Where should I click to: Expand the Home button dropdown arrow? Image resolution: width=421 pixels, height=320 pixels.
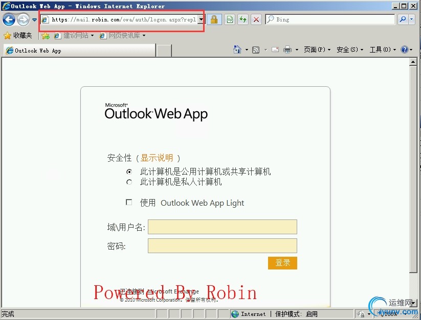[x=247, y=50]
